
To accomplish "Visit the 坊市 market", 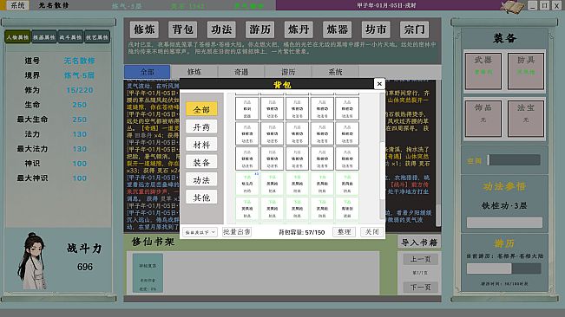I will 376,29.
